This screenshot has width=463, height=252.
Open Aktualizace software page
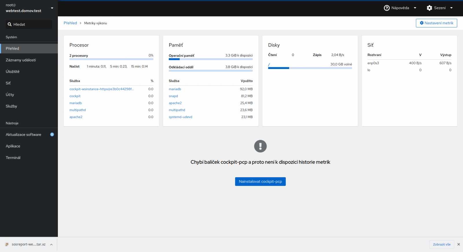[29, 135]
